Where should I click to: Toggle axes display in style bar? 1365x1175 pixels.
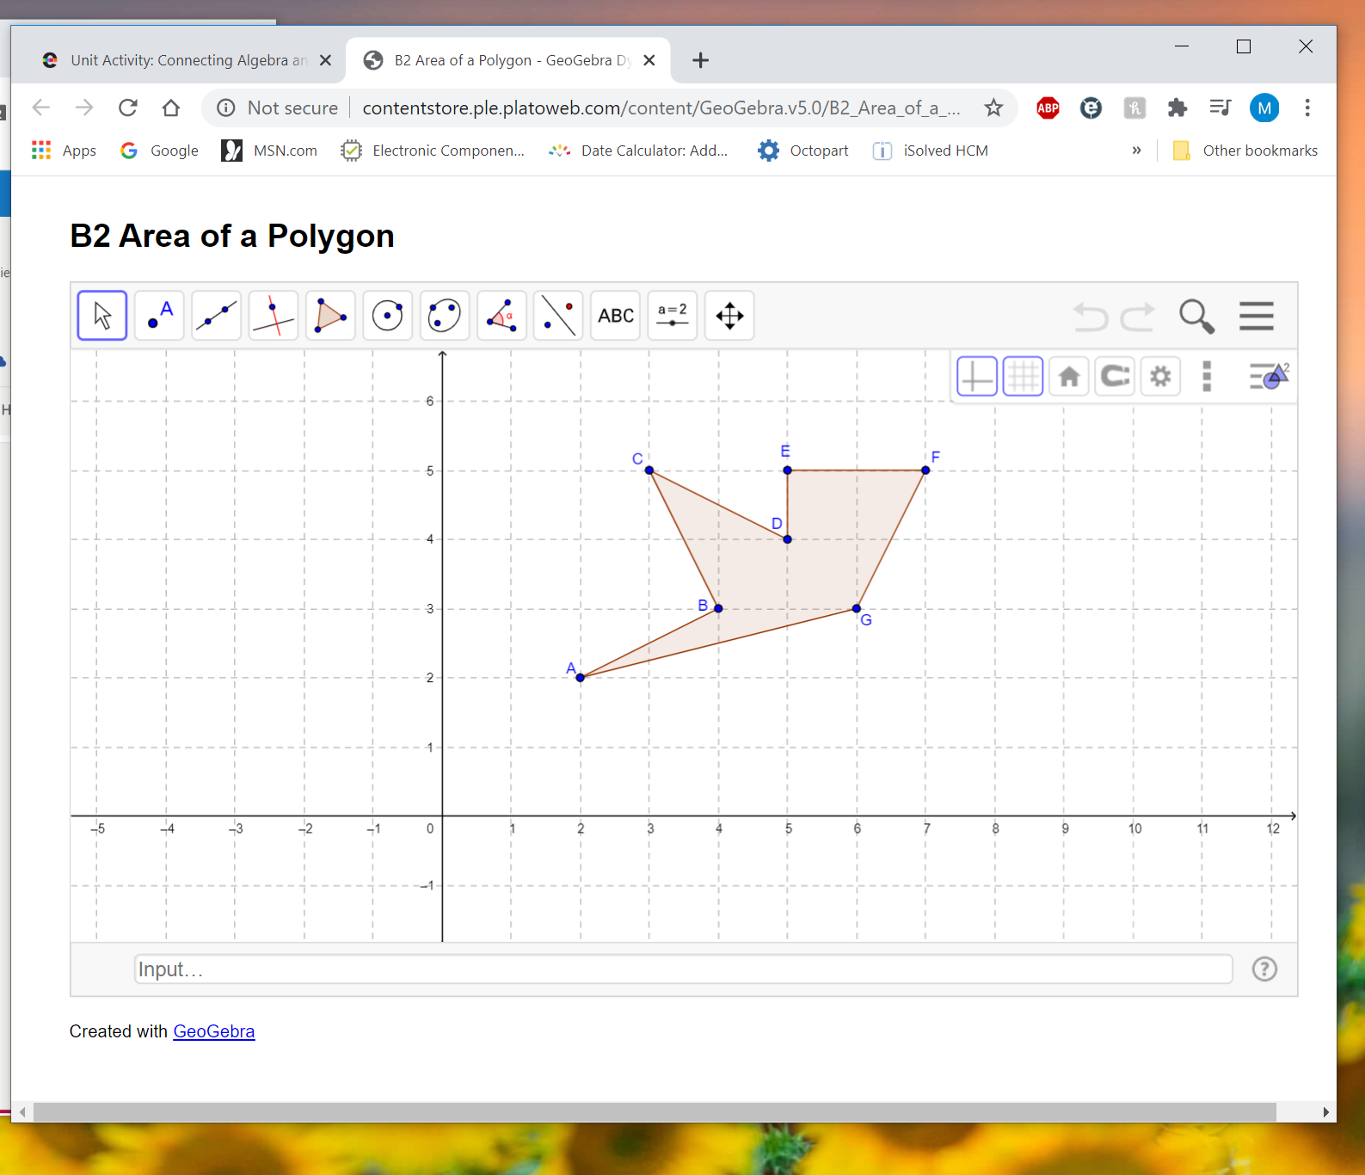(977, 377)
